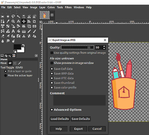Select Move the active layer option
The height and width of the screenshot is (135, 149).
5,75
